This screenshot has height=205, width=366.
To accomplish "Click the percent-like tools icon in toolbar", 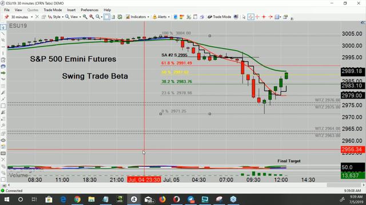I will pos(189,17).
